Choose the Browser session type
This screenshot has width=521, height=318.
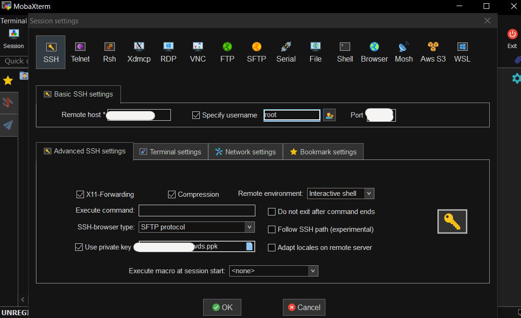pyautogui.click(x=374, y=52)
